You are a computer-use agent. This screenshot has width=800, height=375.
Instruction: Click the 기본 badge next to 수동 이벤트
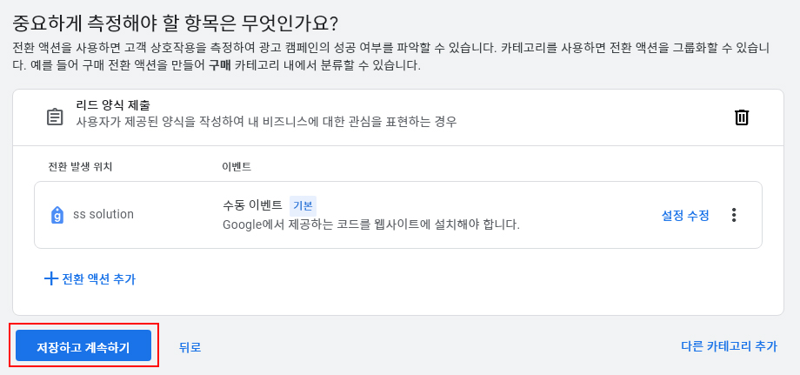coord(303,205)
